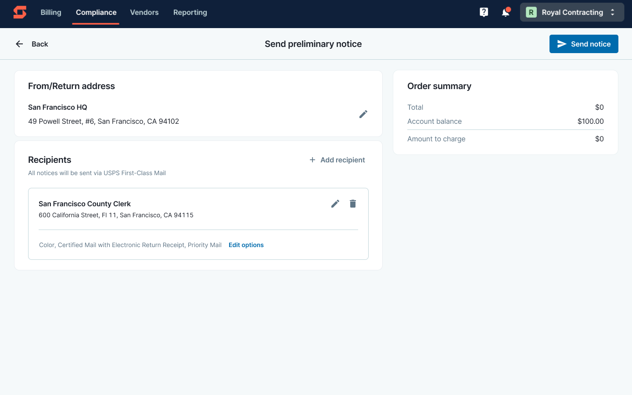632x395 pixels.
Task: Open the Edit options link
Action: (x=246, y=245)
